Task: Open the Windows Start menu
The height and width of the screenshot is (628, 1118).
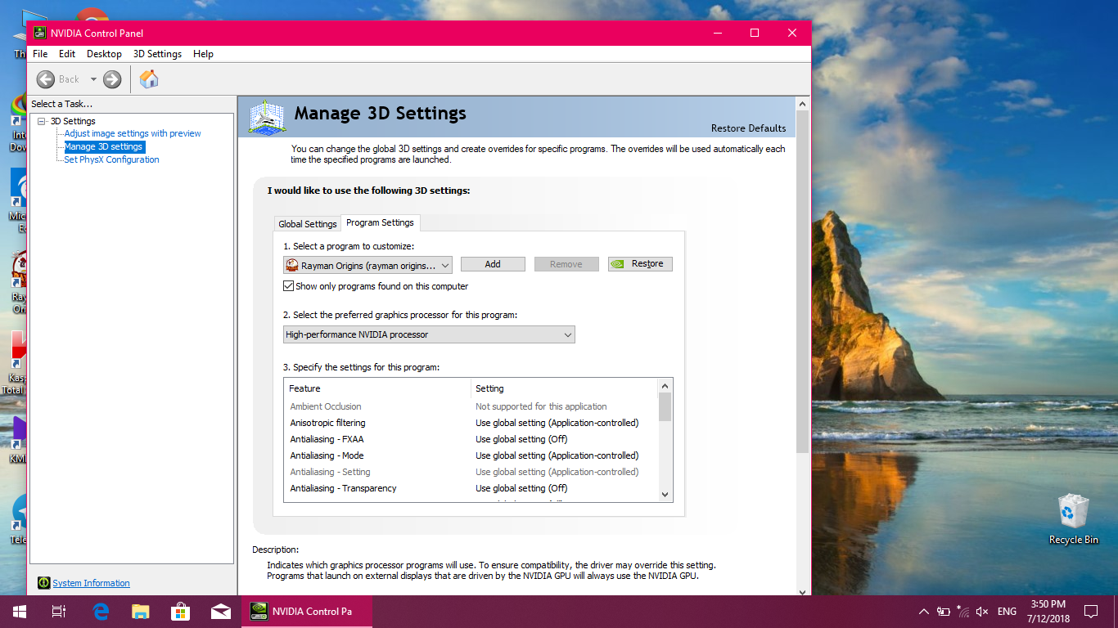Action: (19, 611)
